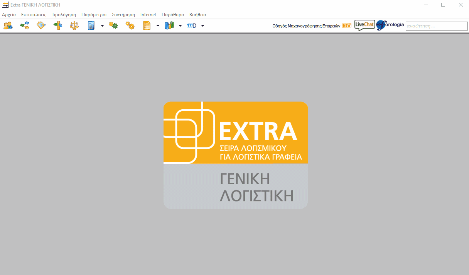This screenshot has height=275, width=469.
Task: Click the checklist document toolbar icon
Action: point(147,25)
